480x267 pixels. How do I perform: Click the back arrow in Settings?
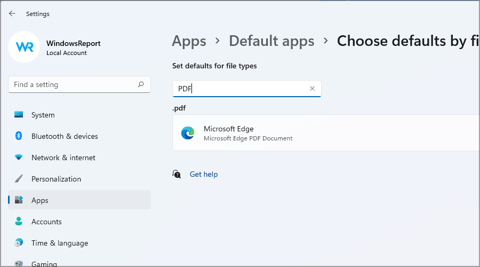pyautogui.click(x=12, y=13)
